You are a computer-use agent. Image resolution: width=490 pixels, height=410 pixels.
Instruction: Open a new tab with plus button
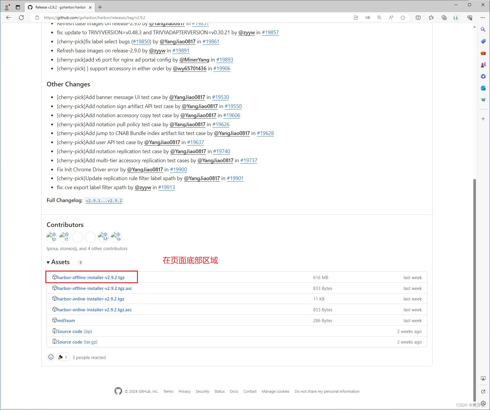click(100, 7)
